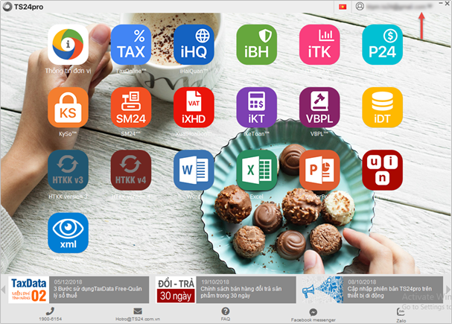
Task: Open the VBPL legal documents app
Action: (319, 107)
